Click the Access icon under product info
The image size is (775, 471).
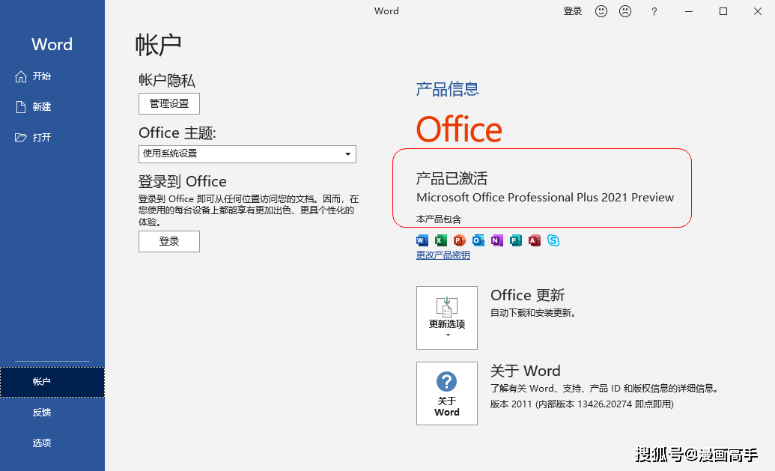[534, 240]
